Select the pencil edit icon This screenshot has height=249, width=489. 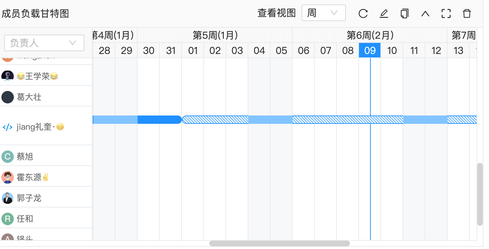(x=384, y=13)
